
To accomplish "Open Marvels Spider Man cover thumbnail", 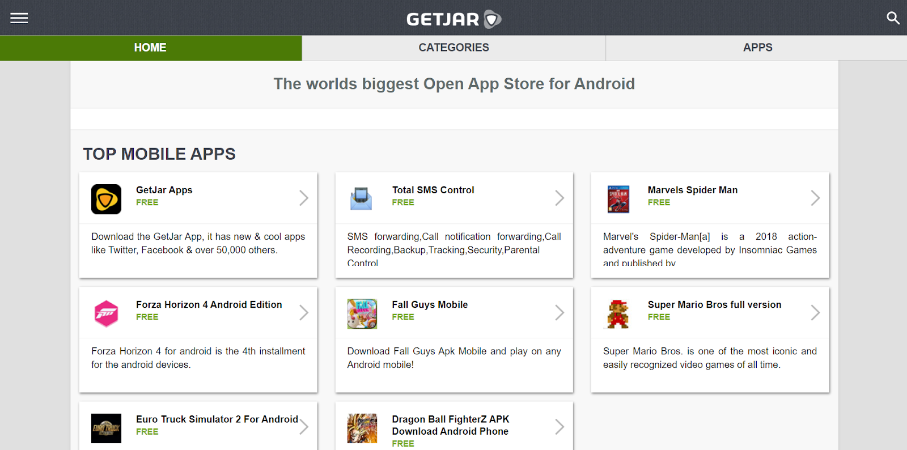I will point(618,199).
